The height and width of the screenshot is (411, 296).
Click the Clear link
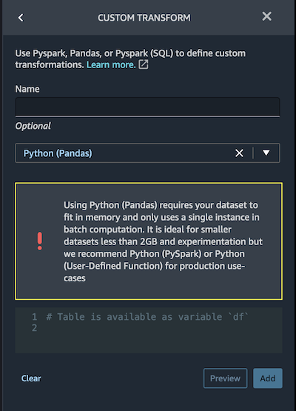click(x=31, y=378)
